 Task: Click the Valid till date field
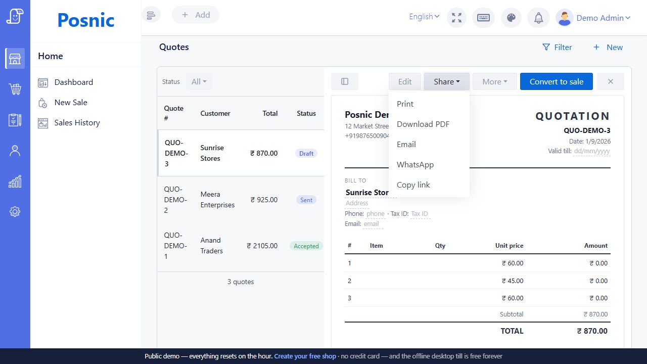coord(592,151)
